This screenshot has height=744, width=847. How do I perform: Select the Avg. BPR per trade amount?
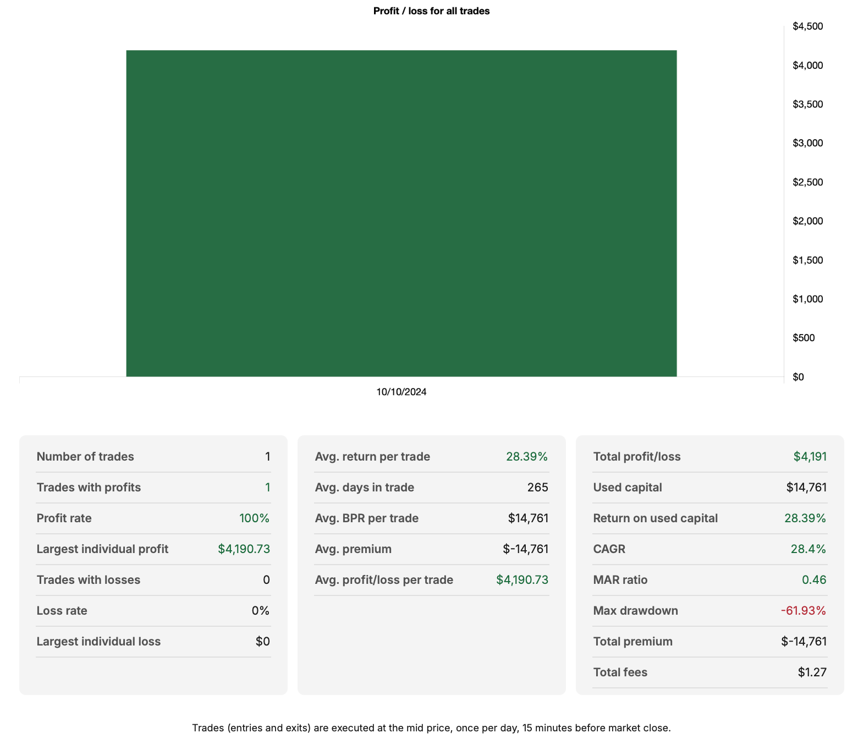pos(527,518)
